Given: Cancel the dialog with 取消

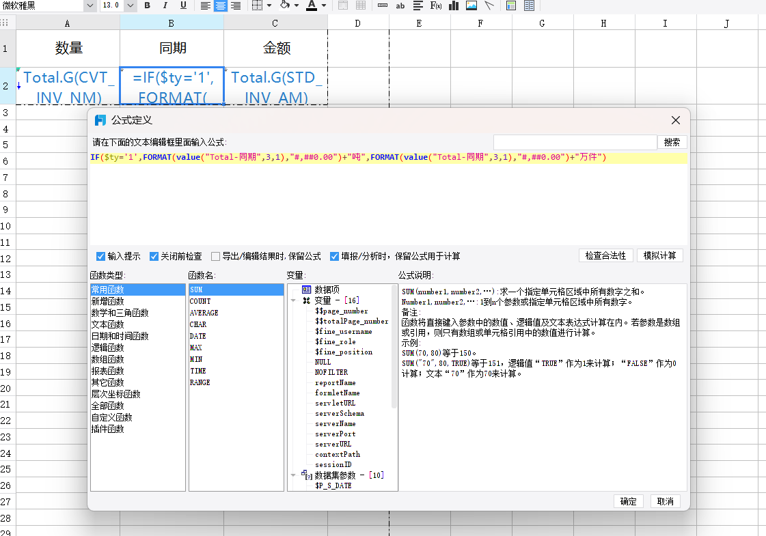Looking at the screenshot, I should pos(666,501).
